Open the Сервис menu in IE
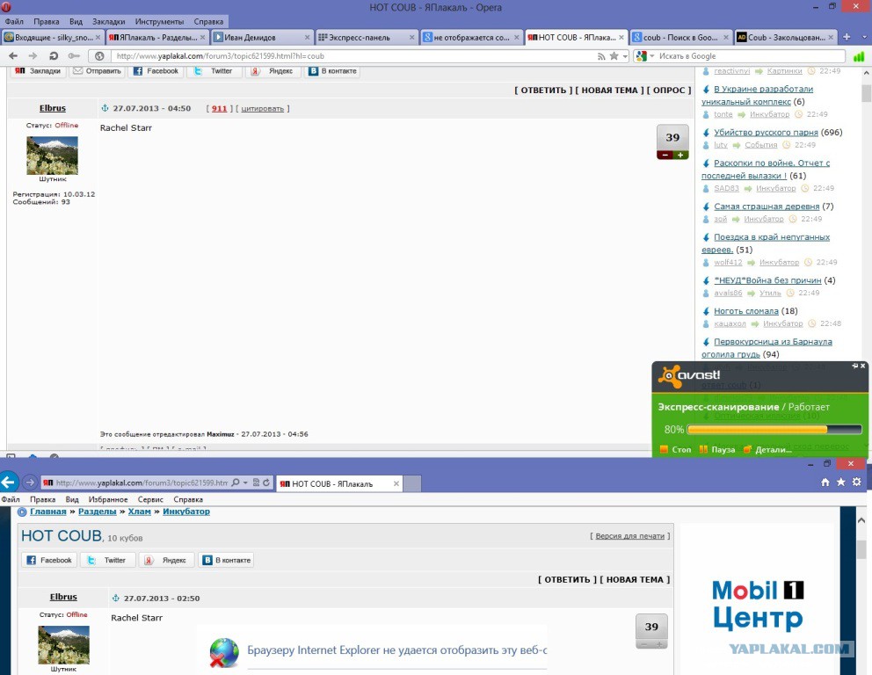 [150, 499]
